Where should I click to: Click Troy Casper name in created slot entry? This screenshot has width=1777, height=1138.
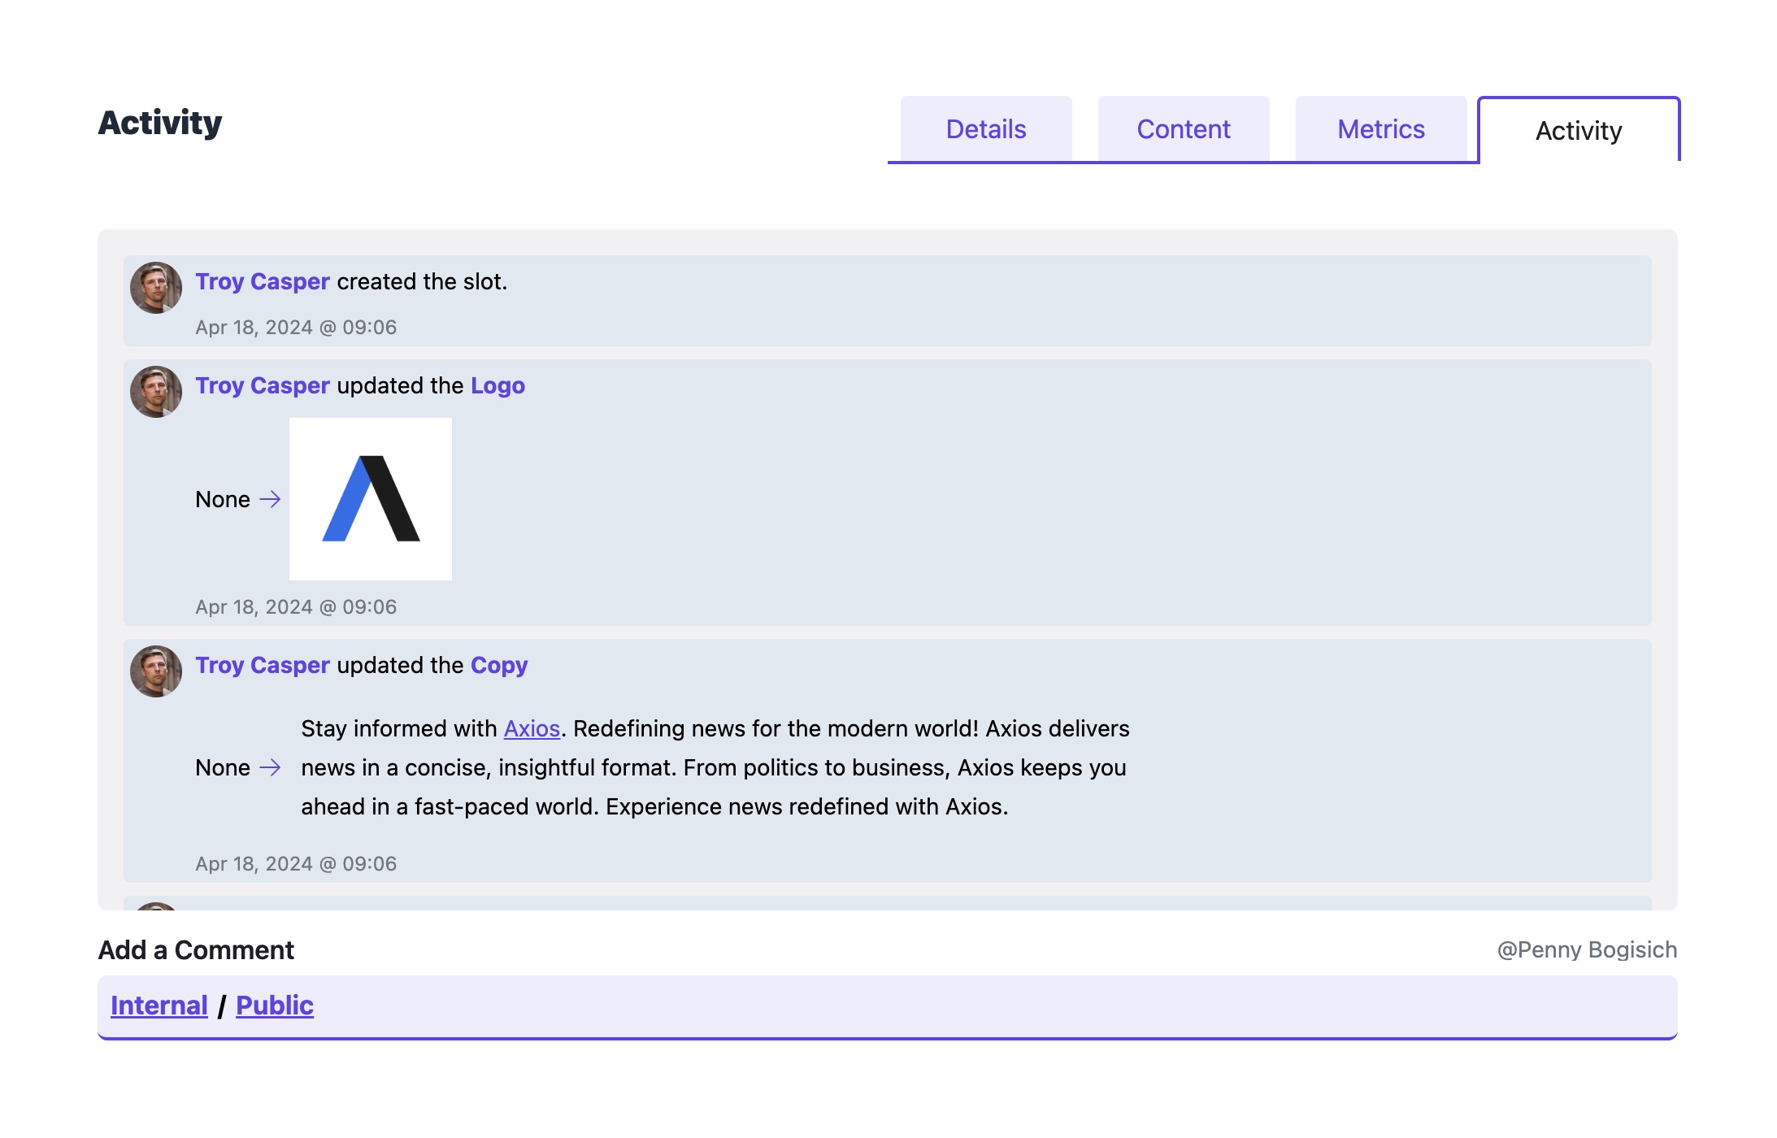262,281
